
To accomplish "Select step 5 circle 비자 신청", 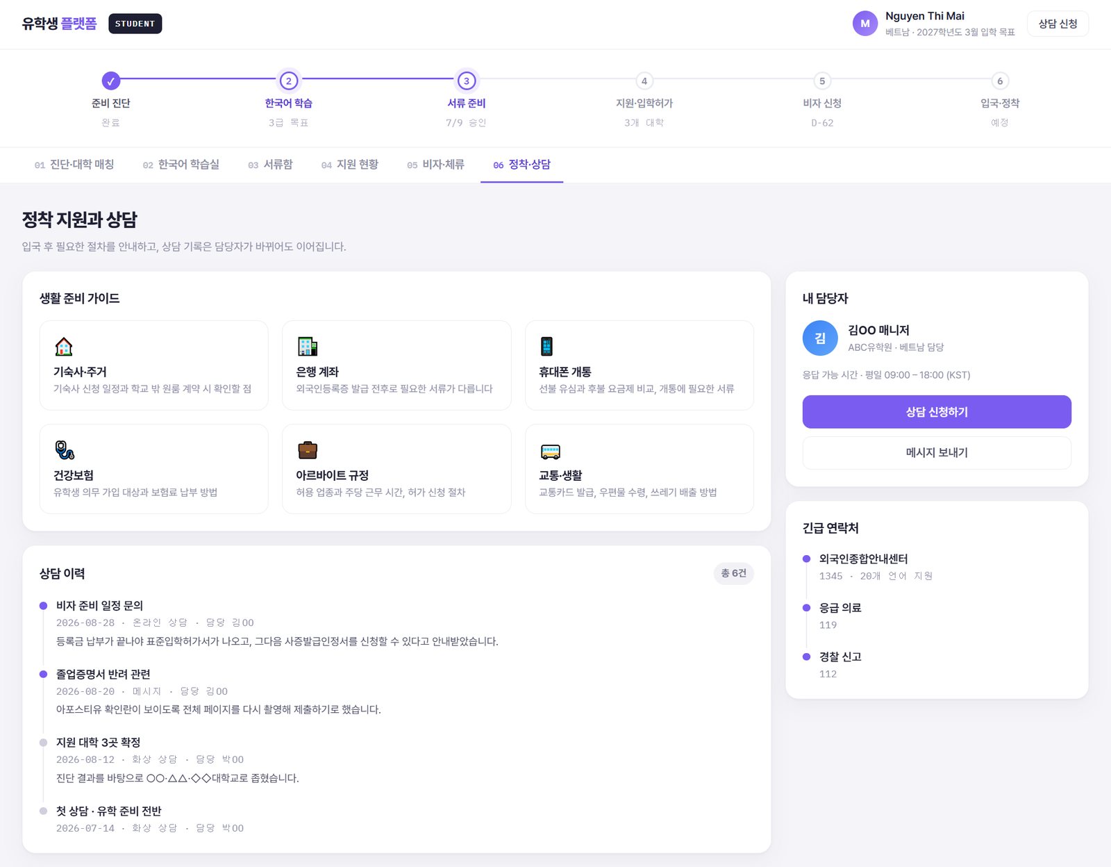I will point(822,81).
